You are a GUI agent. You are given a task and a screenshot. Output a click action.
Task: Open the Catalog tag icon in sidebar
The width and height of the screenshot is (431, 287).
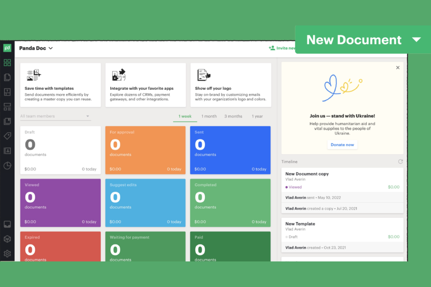7,136
